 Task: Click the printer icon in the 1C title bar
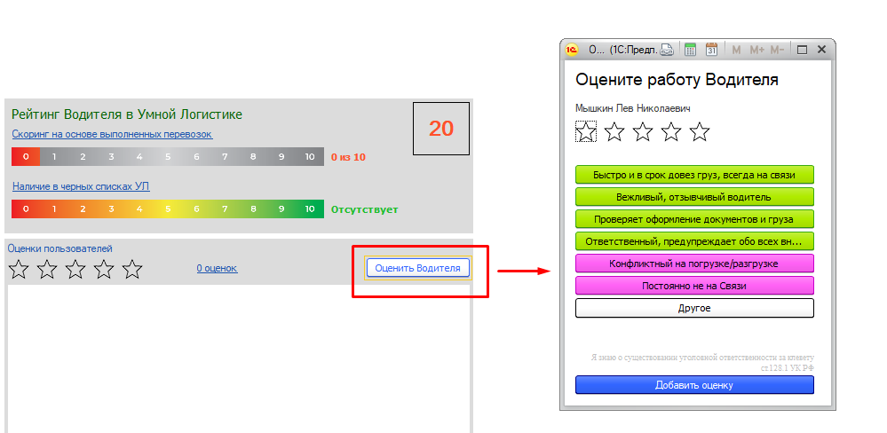667,50
